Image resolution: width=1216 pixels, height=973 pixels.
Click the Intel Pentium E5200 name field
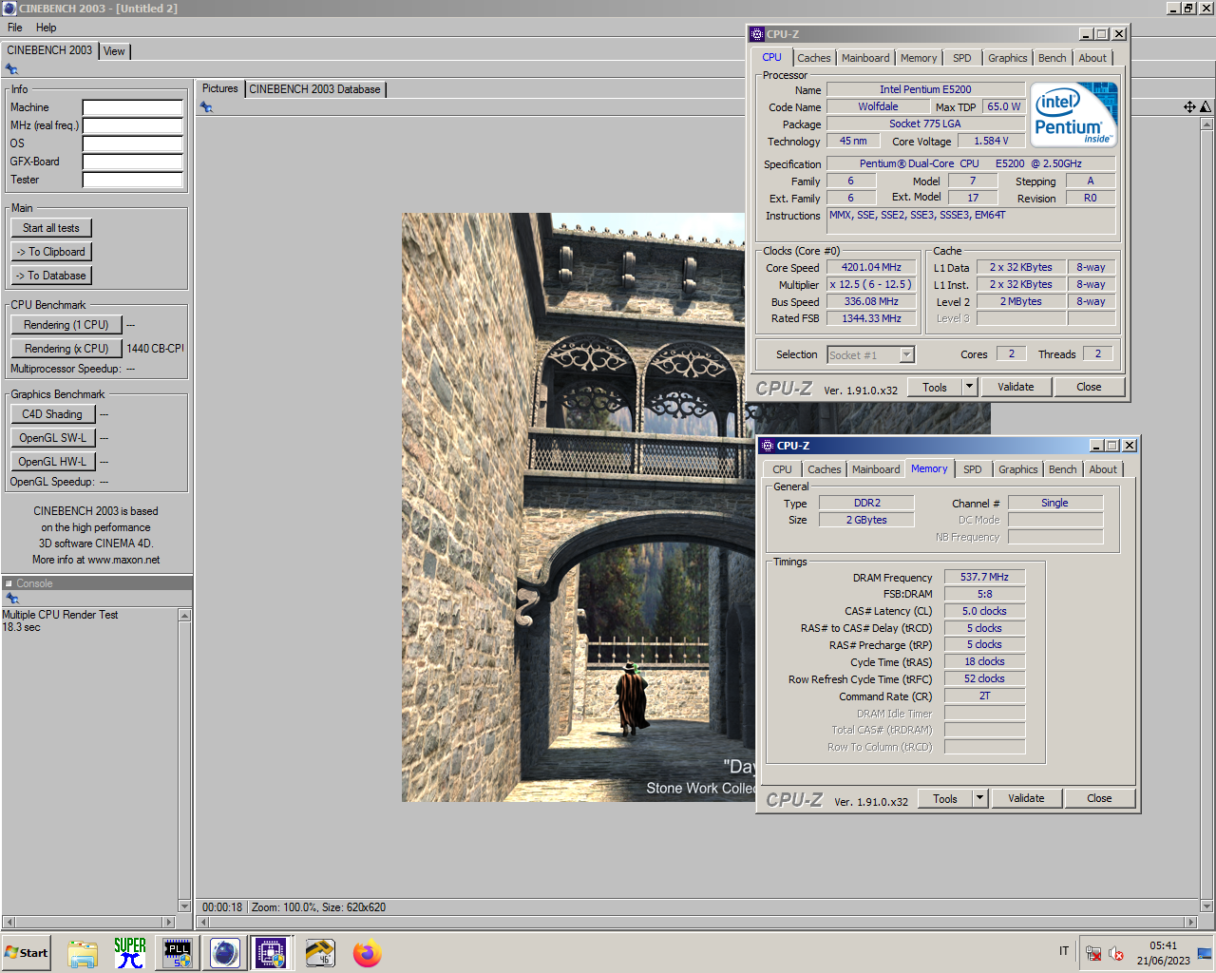925,89
